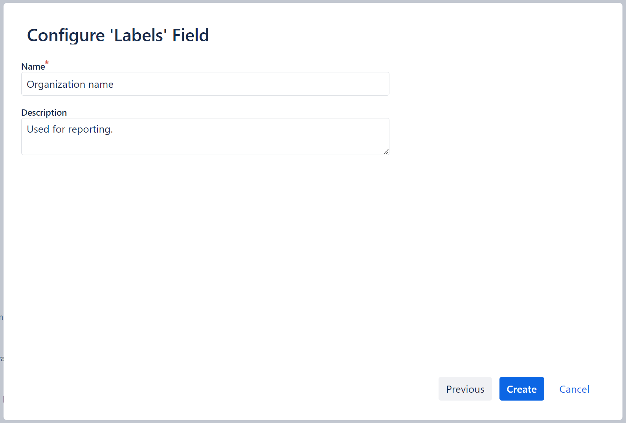The width and height of the screenshot is (626, 423).
Task: Click the Description field label
Action: tap(44, 113)
